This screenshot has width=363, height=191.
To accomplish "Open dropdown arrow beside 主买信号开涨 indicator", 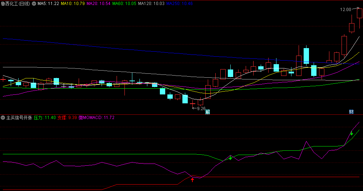I will [3, 118].
